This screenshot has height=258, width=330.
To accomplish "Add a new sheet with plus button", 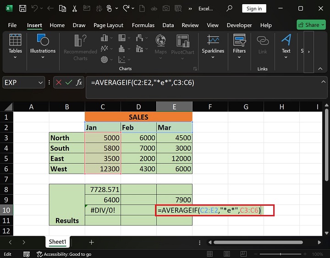I will click(91, 242).
